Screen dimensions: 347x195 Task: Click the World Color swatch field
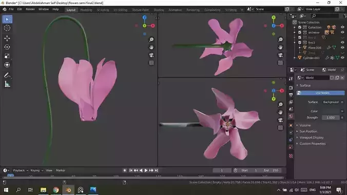point(331,111)
